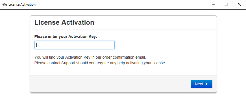Screen dimensions: 246x112
Task: Click the word 'Activation' in the main heading
Action: tap(78, 22)
